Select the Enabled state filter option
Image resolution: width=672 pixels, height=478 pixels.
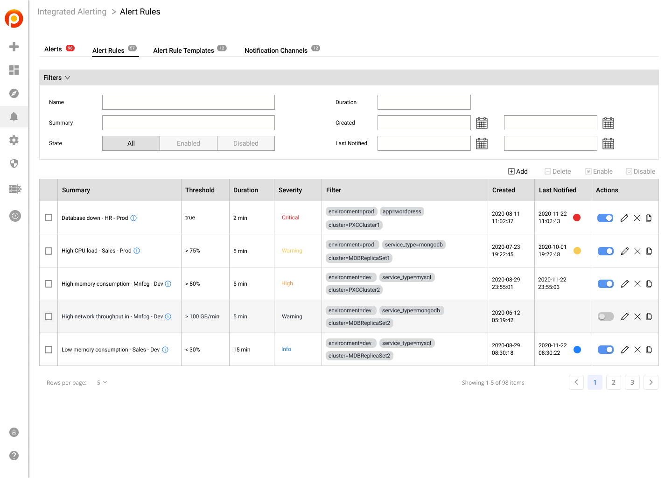pos(189,143)
